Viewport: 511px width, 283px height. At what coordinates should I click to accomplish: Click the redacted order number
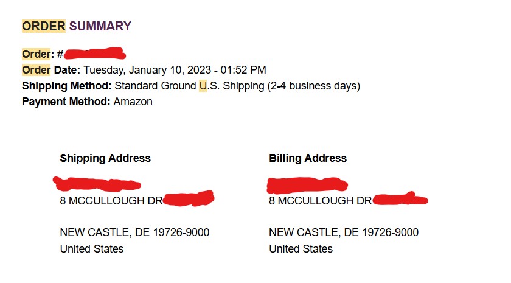[94, 54]
